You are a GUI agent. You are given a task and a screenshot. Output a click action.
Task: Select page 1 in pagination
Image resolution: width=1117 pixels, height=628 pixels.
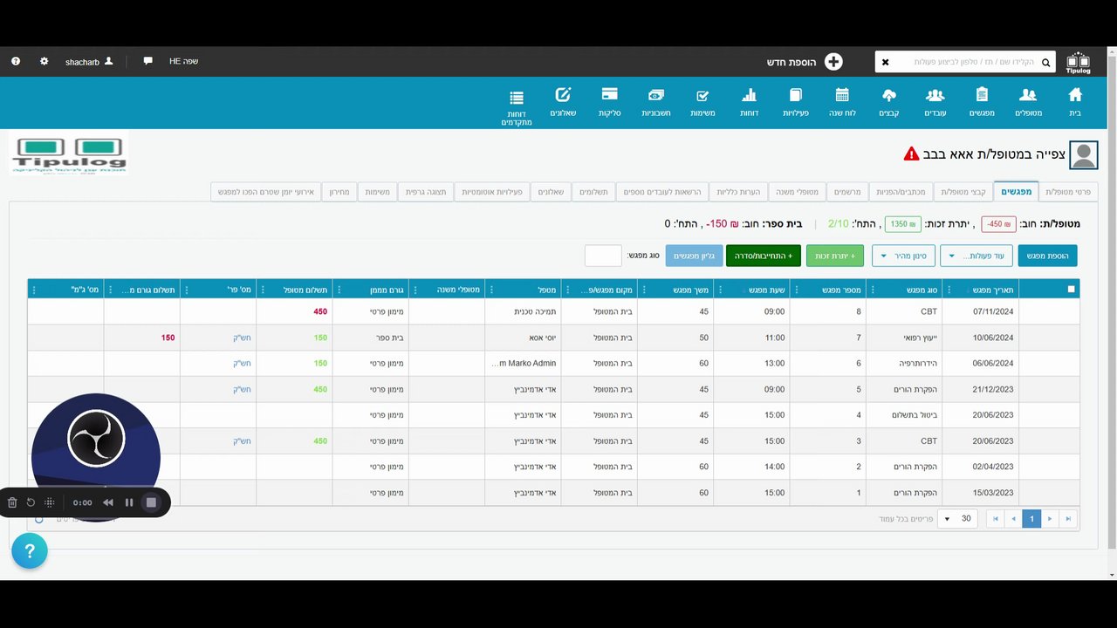click(1031, 519)
